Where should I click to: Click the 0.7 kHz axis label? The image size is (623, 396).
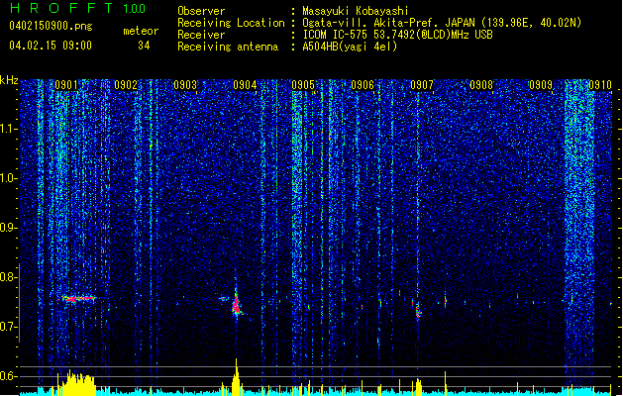[9, 327]
